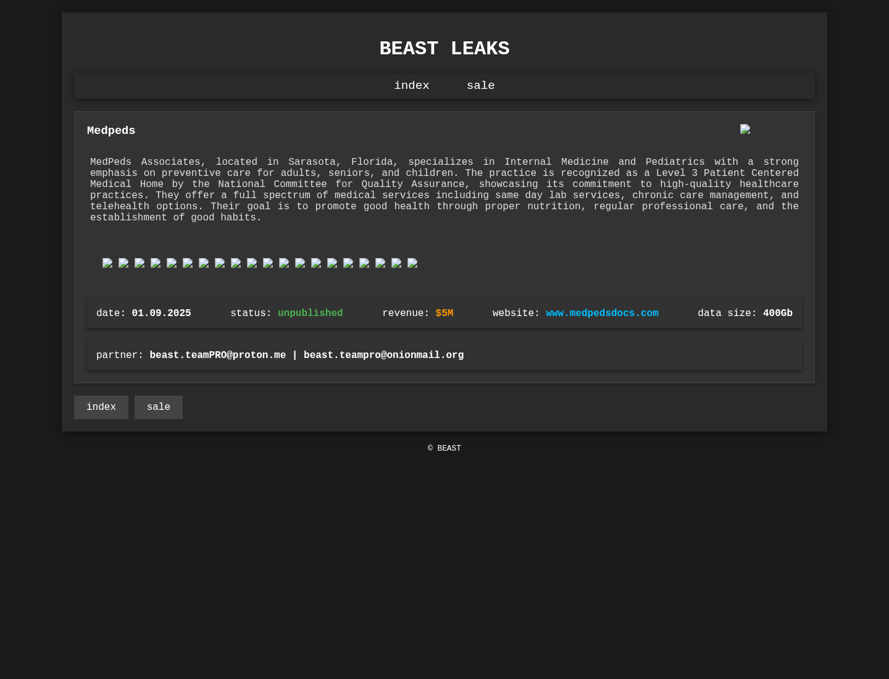The image size is (889, 679).
Task: Click the MedPeds Associates description paragraph
Action: 444,190
